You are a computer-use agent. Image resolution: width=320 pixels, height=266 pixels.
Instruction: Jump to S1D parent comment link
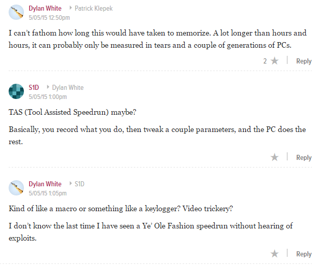(79, 184)
